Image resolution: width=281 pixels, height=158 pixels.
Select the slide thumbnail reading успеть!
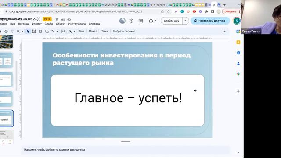[x=7, y=118]
